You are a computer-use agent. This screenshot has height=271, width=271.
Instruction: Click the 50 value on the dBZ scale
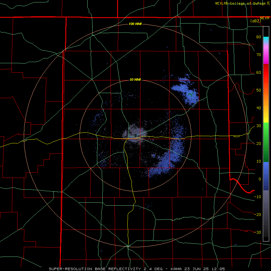click(x=259, y=90)
